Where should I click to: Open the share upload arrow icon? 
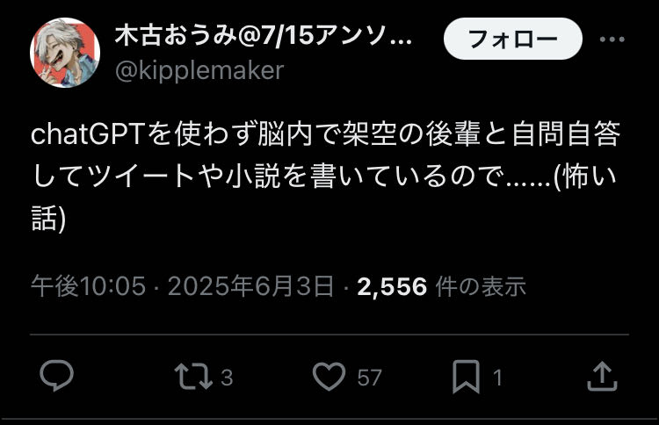point(602,377)
